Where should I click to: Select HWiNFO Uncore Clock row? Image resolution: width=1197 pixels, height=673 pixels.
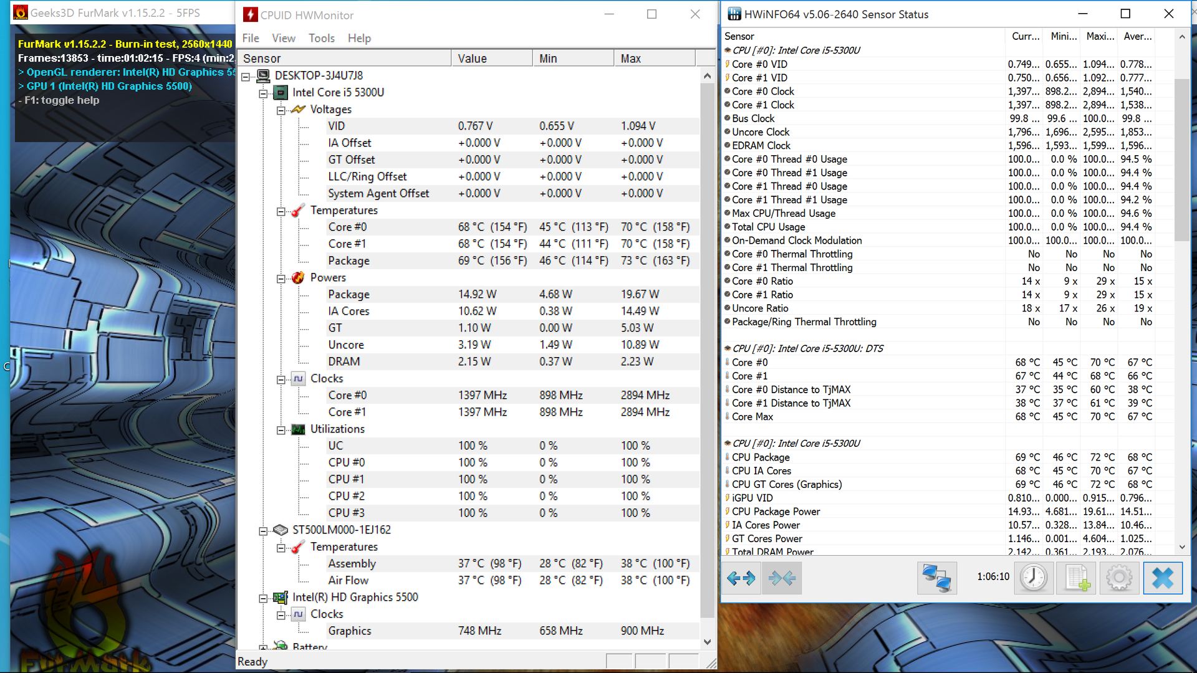(939, 132)
